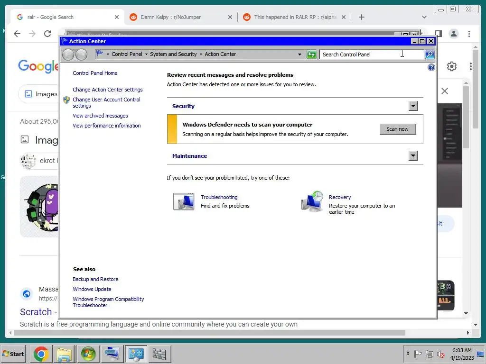This screenshot has height=364, width=486.
Task: Click network icon in system tray
Action: pos(429,354)
